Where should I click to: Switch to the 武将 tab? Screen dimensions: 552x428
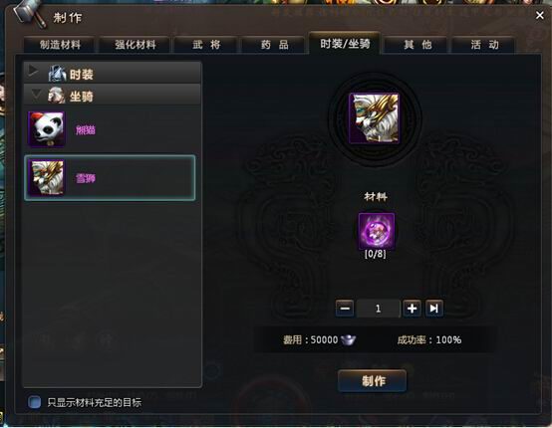[x=206, y=45]
